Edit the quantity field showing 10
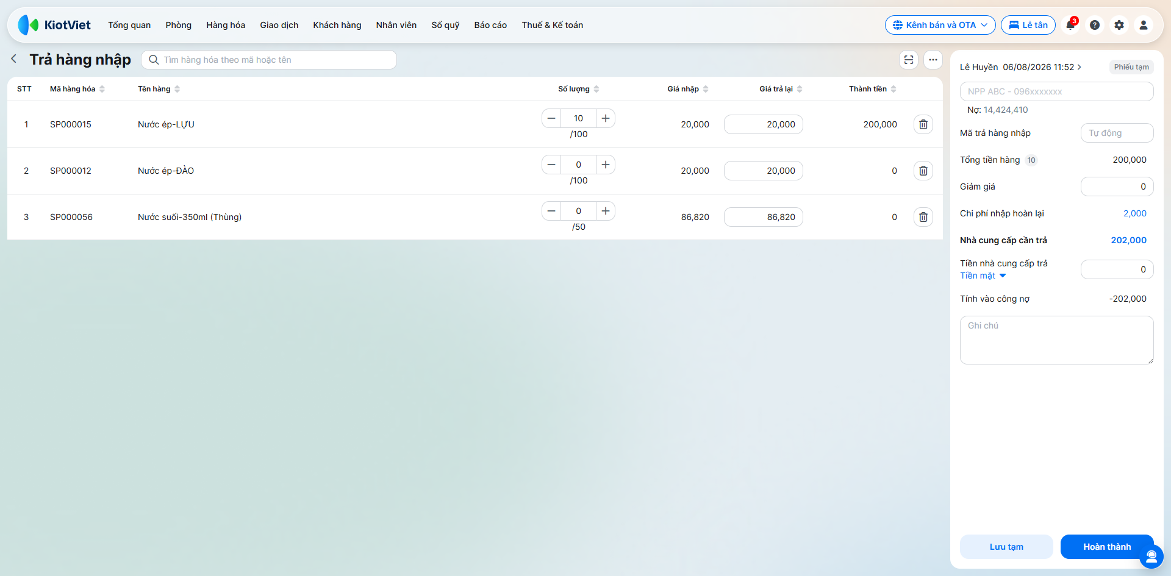The width and height of the screenshot is (1171, 576). (578, 118)
